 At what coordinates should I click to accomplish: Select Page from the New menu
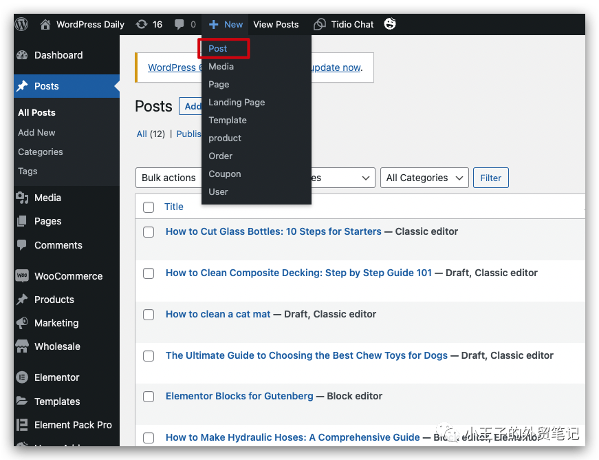[219, 85]
